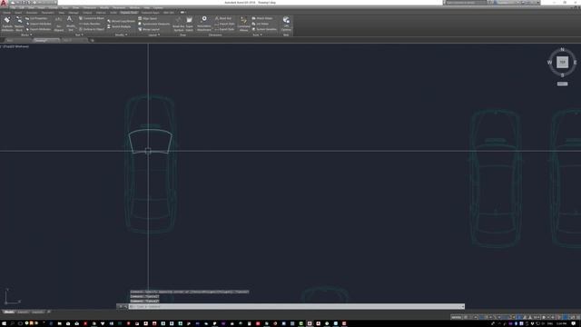This screenshot has width=581, height=327.
Task: Click the Stretch Multiple tool
Action: coord(119,26)
